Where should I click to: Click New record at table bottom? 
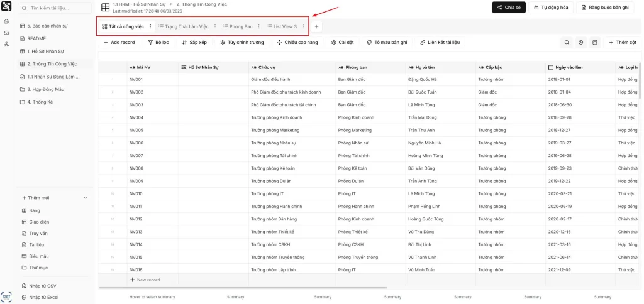point(145,280)
